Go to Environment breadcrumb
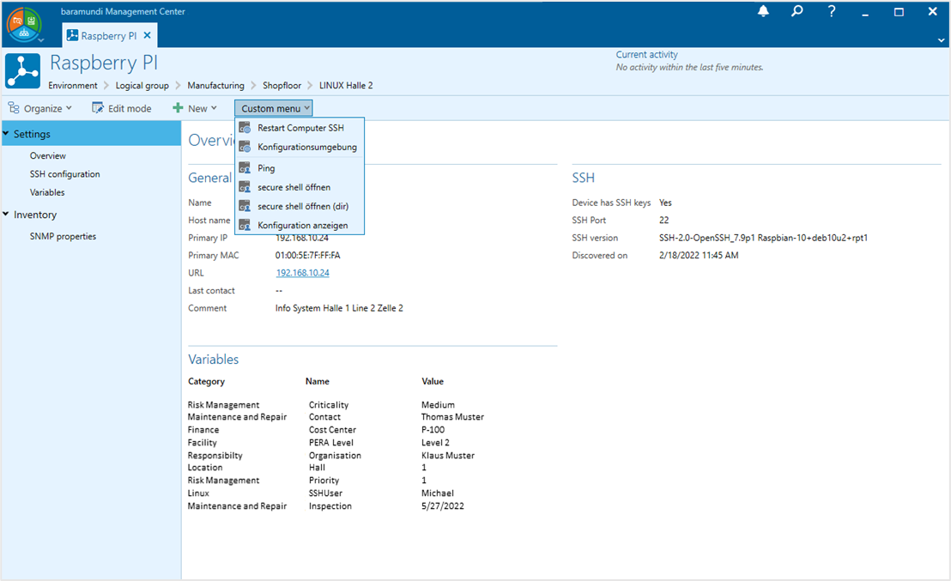 (73, 86)
